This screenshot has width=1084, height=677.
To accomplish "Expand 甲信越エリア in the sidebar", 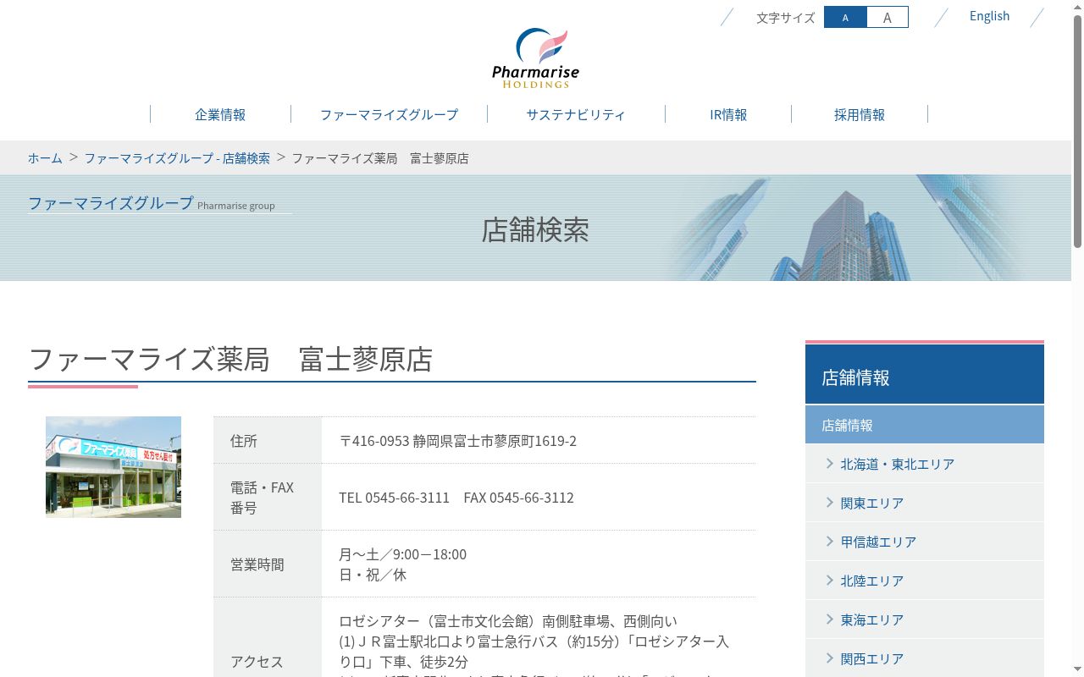I will pos(925,542).
